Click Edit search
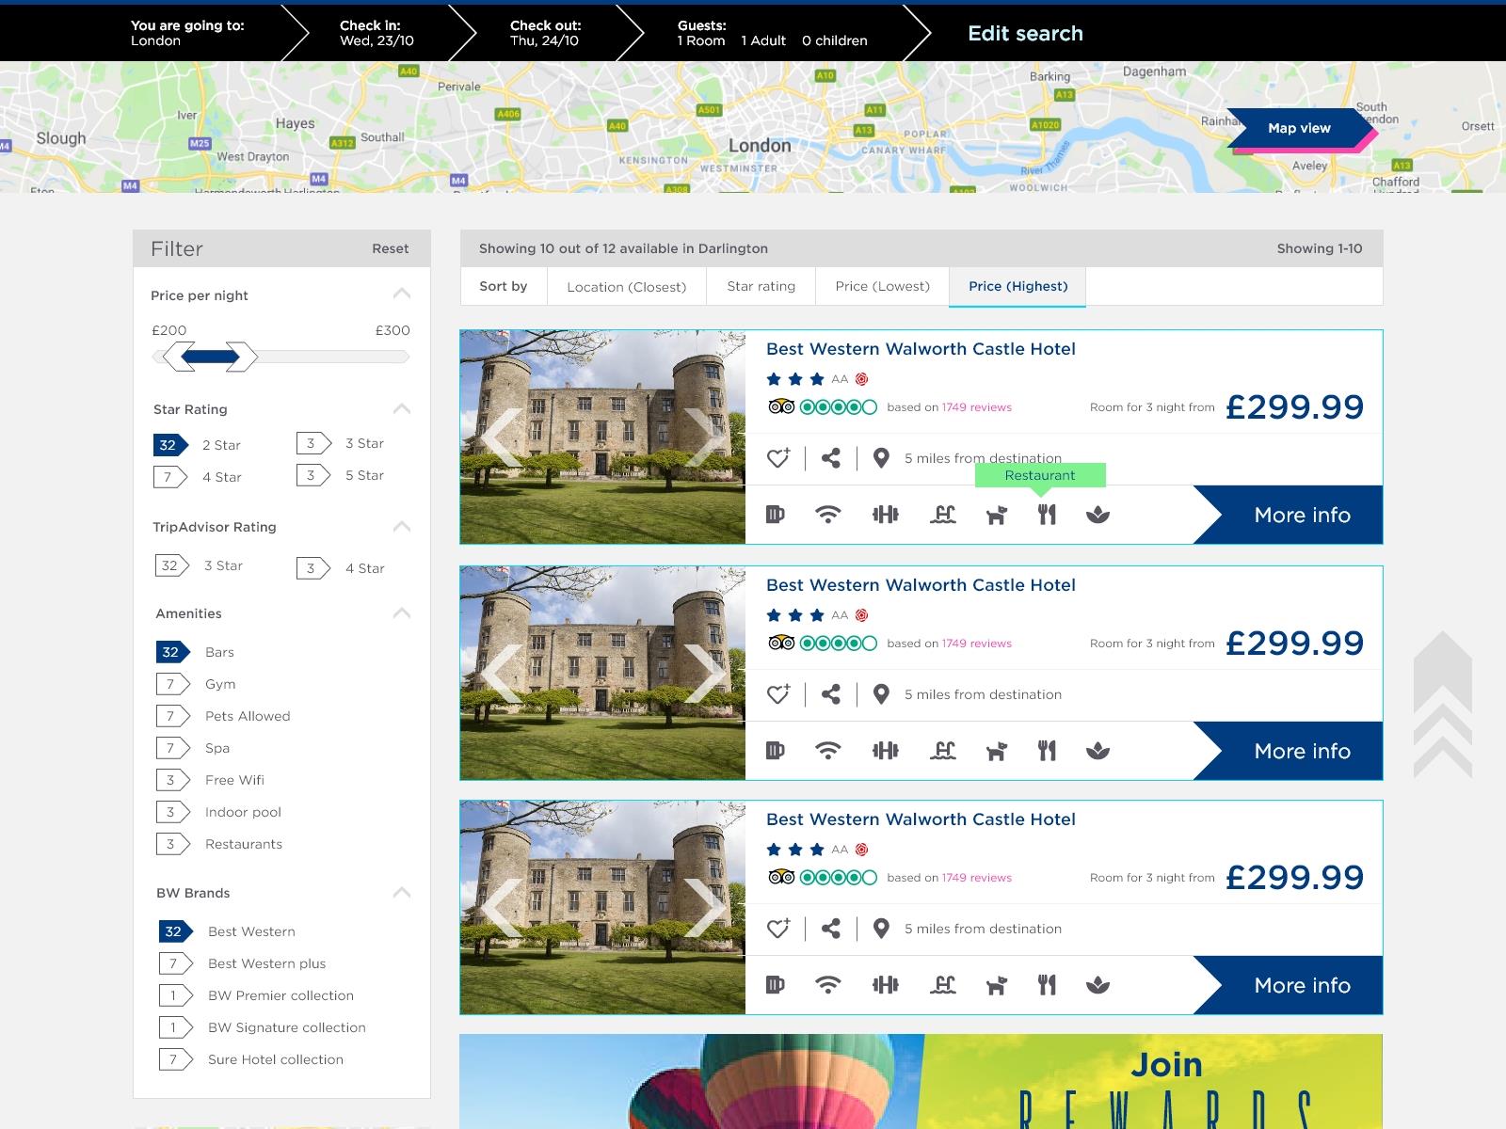The width and height of the screenshot is (1506, 1129). [x=1025, y=33]
